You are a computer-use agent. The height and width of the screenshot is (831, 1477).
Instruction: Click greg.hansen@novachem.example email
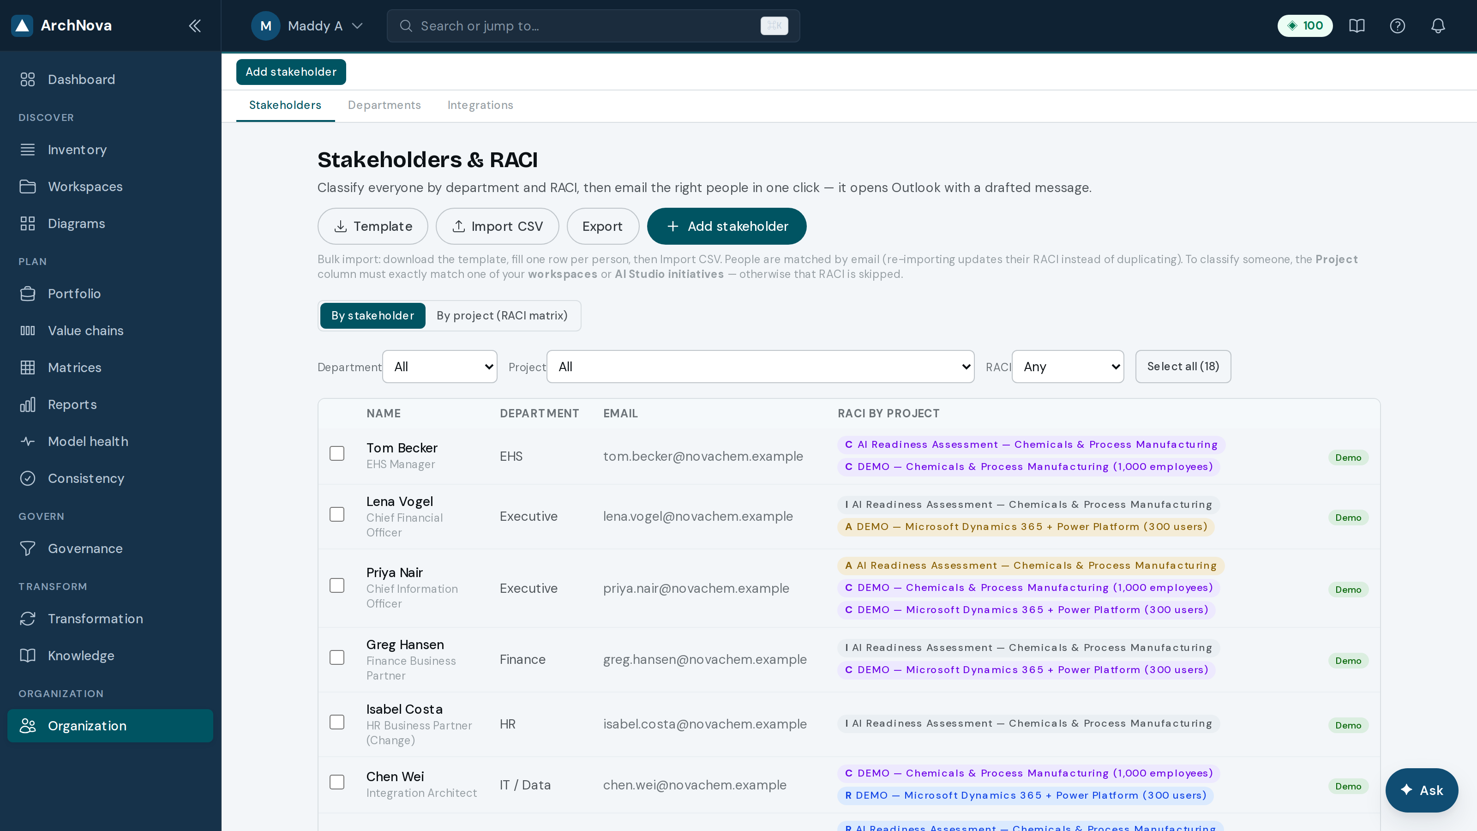click(x=705, y=660)
